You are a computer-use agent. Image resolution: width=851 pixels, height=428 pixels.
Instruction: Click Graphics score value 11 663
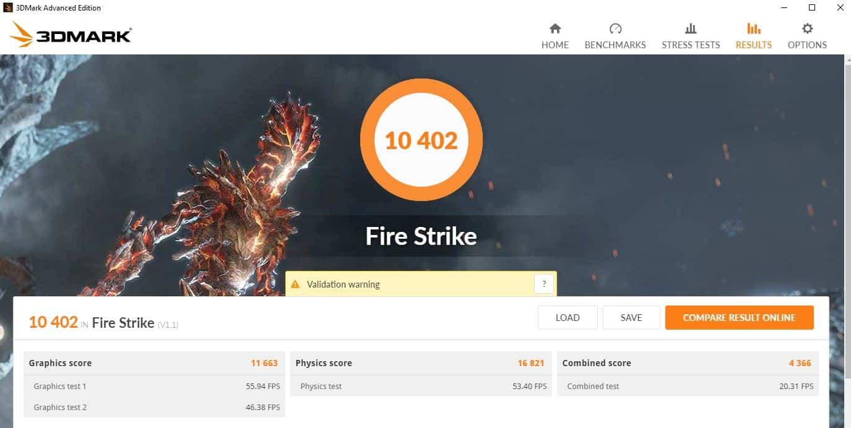click(x=264, y=363)
